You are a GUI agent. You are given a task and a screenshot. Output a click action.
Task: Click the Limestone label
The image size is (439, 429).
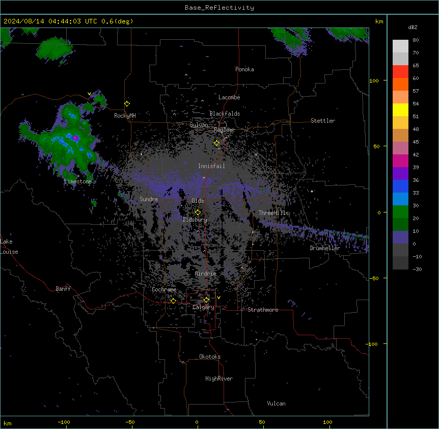78,181
